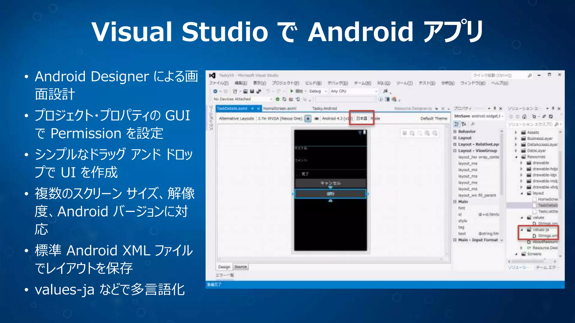Click the Undo arrow in the toolbar
575x323 pixels.
268,91
